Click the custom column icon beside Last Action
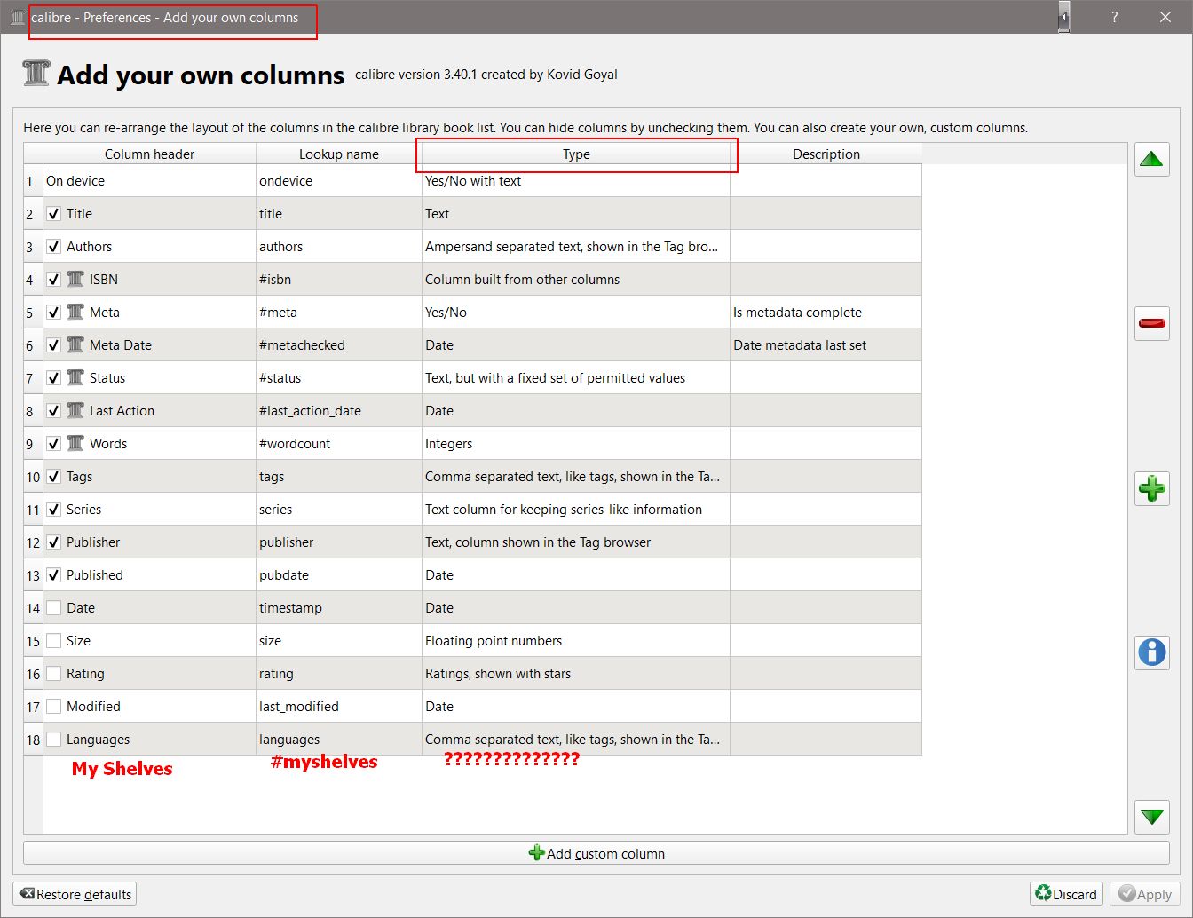Screen dimensions: 1193x918 (x=75, y=410)
